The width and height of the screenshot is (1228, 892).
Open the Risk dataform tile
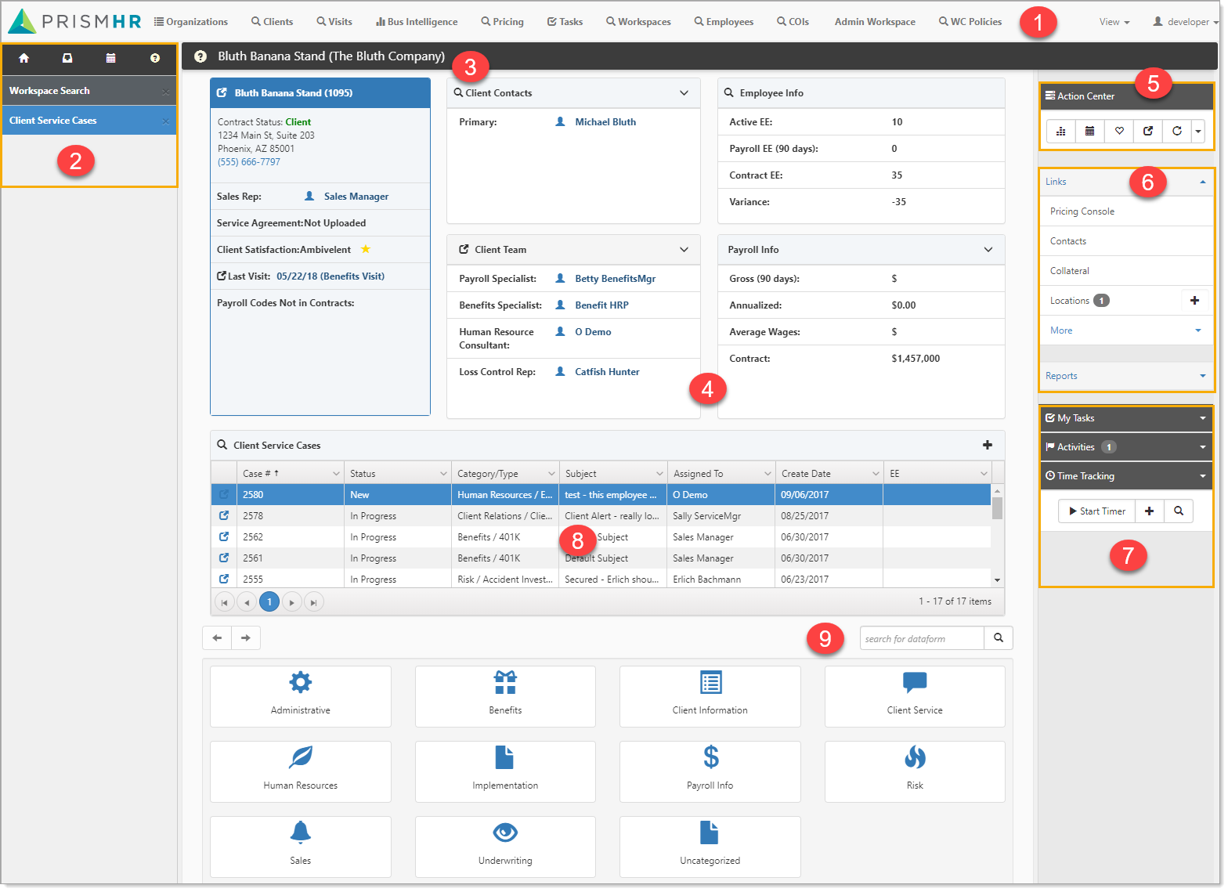[x=915, y=771]
